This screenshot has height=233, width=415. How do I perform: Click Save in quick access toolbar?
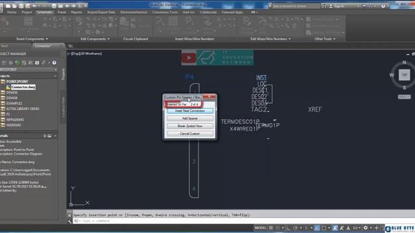21,6
